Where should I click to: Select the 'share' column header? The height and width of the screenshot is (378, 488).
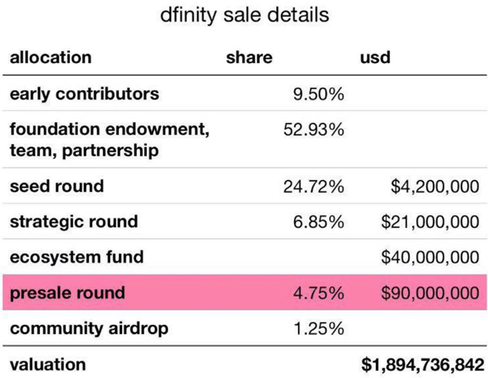tap(249, 58)
